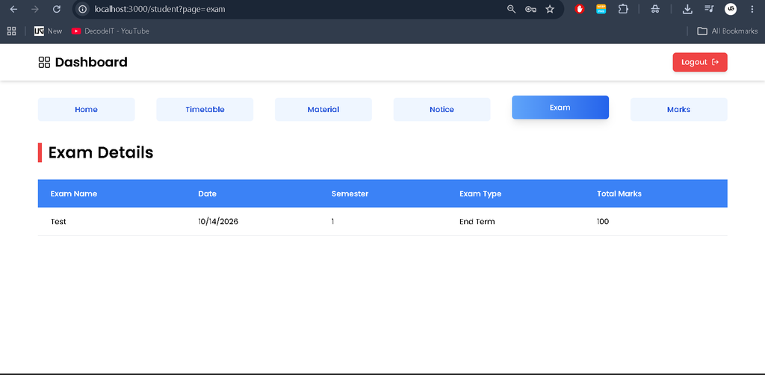The width and height of the screenshot is (765, 375).
Task: Open the All Bookmarks folder
Action: (727, 31)
